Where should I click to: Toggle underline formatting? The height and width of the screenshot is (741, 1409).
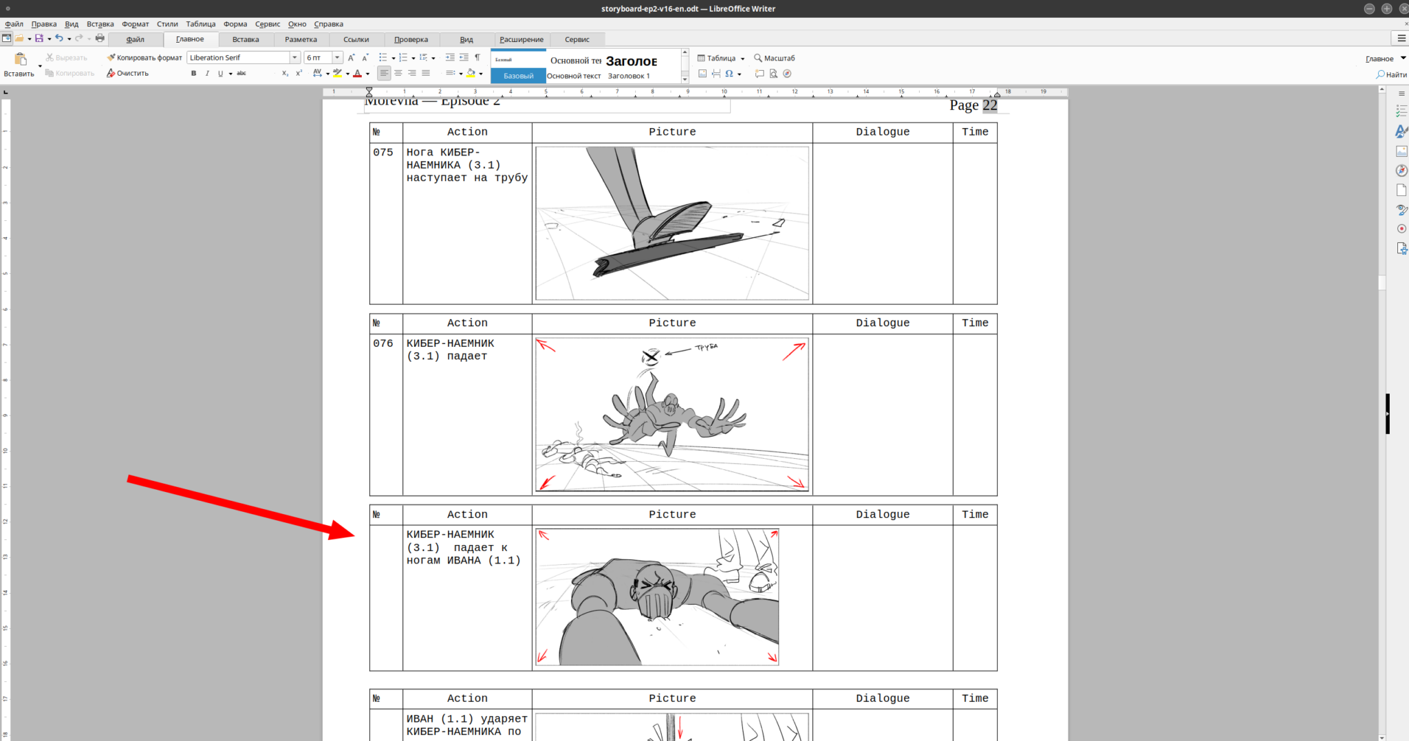tap(220, 73)
